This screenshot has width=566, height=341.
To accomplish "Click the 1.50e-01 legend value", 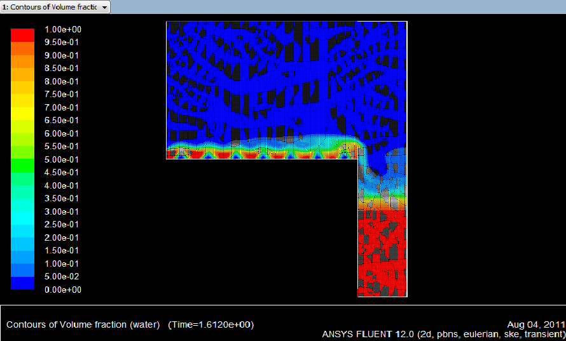I will (x=62, y=250).
